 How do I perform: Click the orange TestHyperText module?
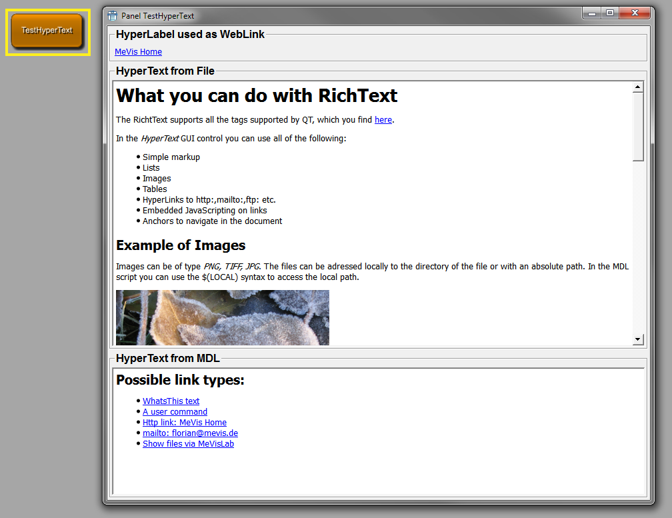(47, 31)
